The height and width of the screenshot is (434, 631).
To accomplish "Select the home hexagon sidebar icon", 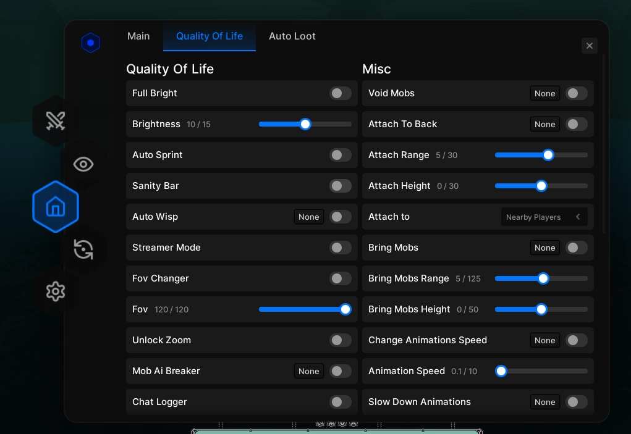I will [x=56, y=207].
